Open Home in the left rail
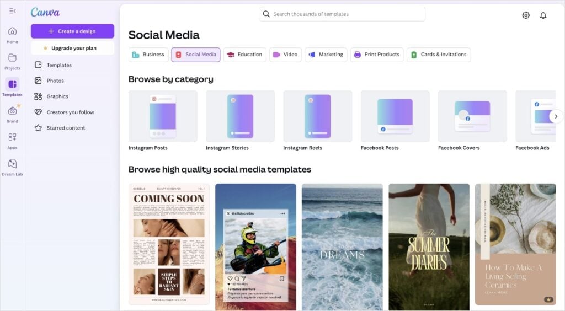This screenshot has height=311, width=565. 12,36
